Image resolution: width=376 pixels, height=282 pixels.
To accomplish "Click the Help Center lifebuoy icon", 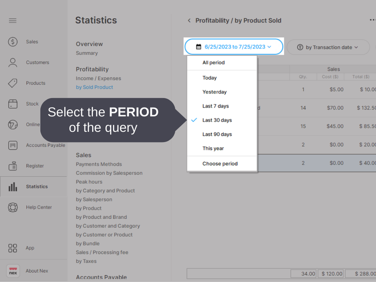I will (13, 207).
